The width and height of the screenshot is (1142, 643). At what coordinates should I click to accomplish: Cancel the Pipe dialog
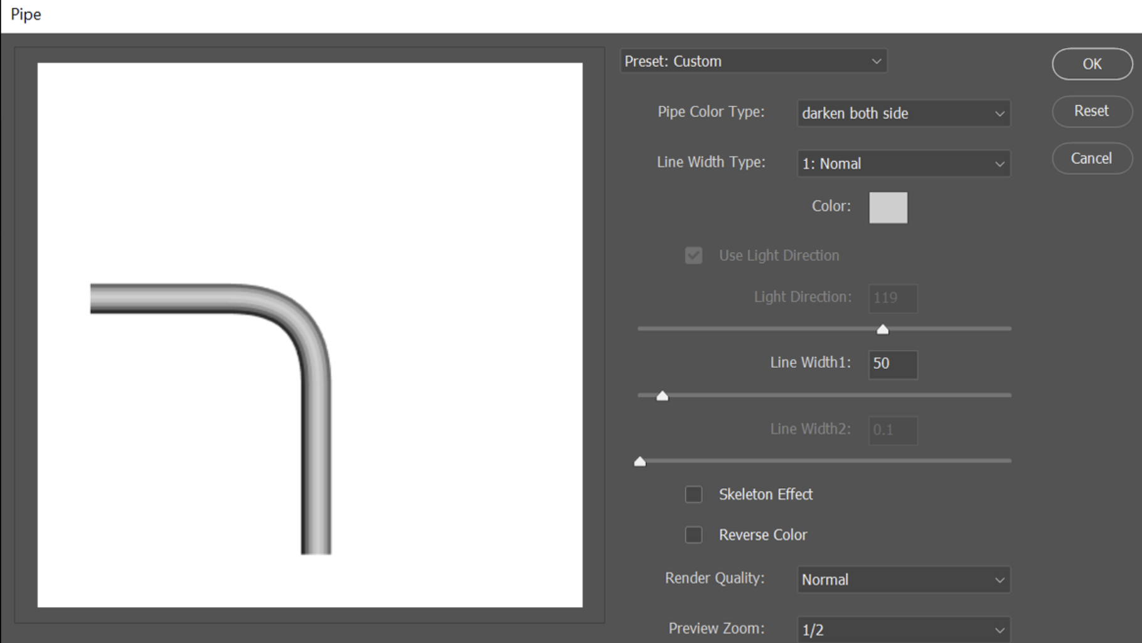(x=1092, y=159)
